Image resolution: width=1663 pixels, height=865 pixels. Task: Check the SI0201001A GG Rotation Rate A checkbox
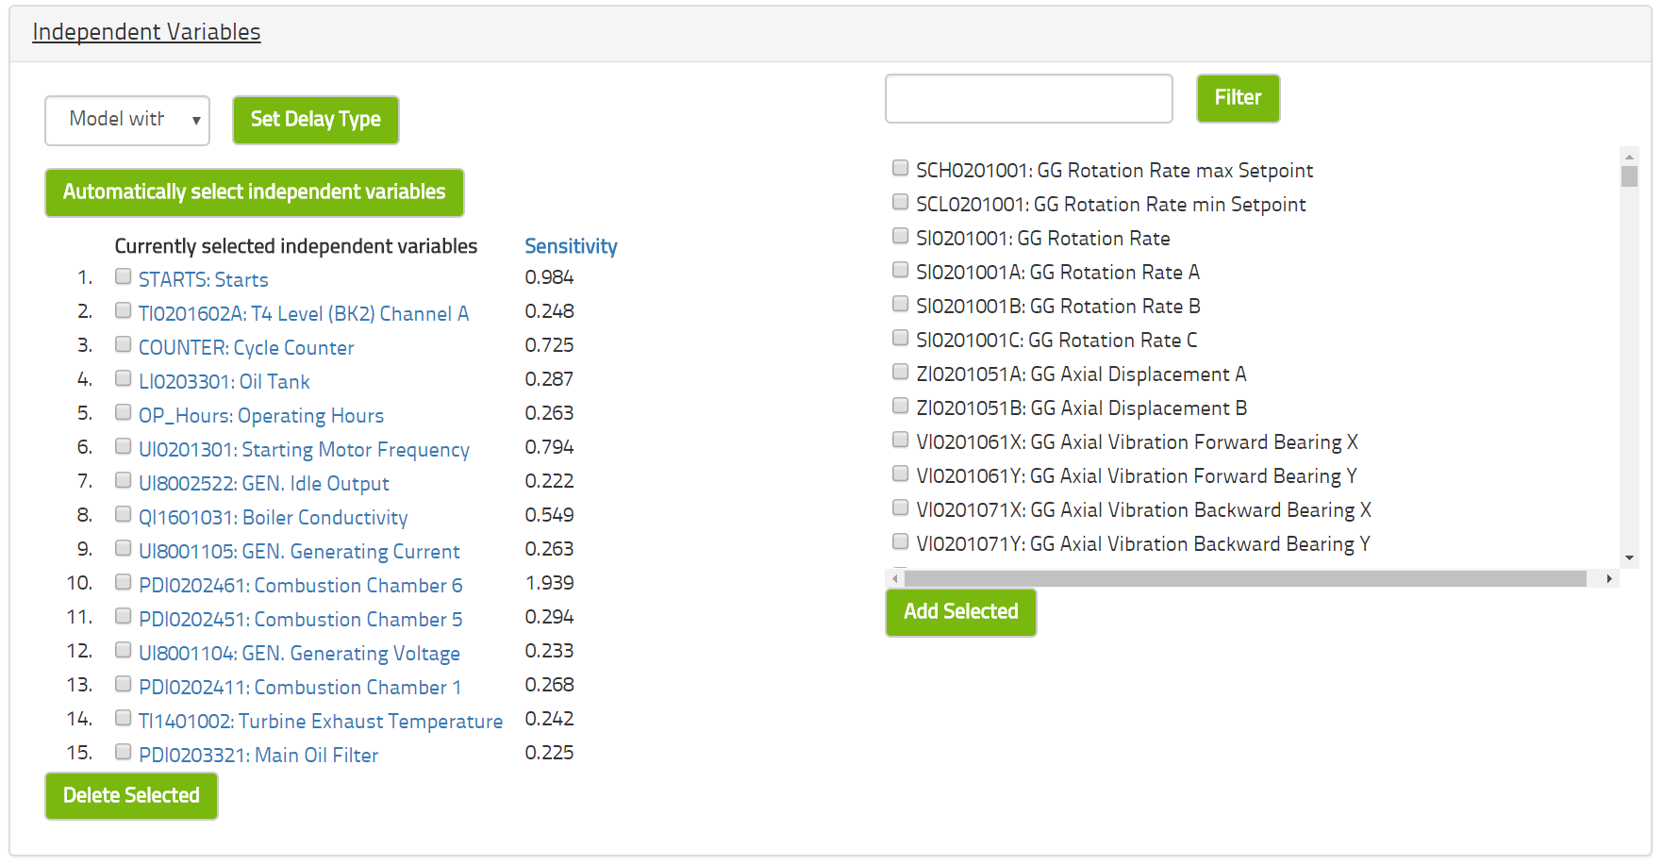pos(901,270)
